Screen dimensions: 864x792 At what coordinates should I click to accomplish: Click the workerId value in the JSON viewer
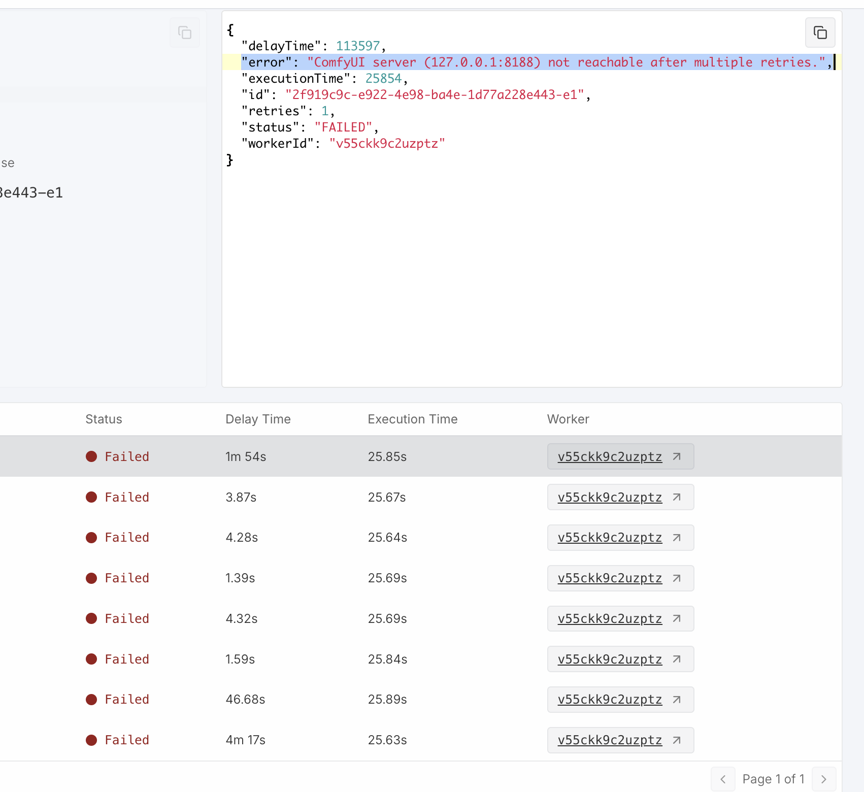point(388,143)
